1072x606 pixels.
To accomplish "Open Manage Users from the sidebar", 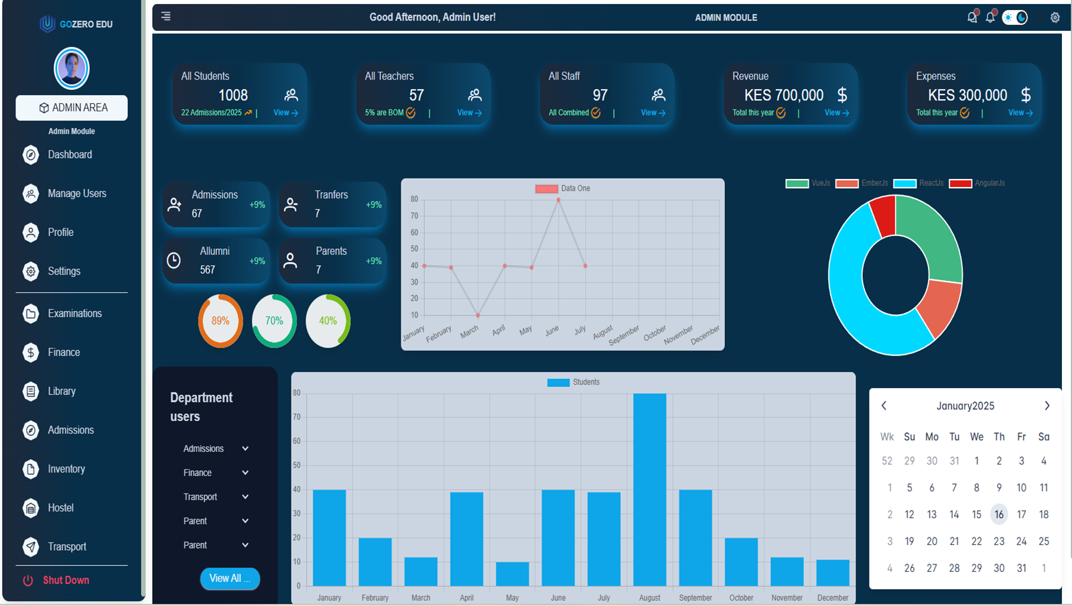I will pyautogui.click(x=76, y=194).
